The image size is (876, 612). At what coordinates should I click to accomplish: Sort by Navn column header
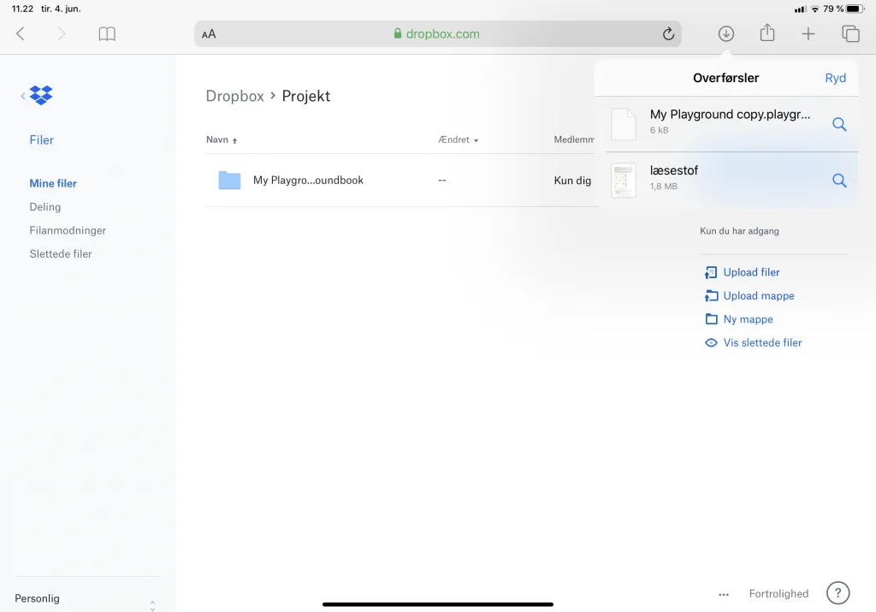[222, 140]
